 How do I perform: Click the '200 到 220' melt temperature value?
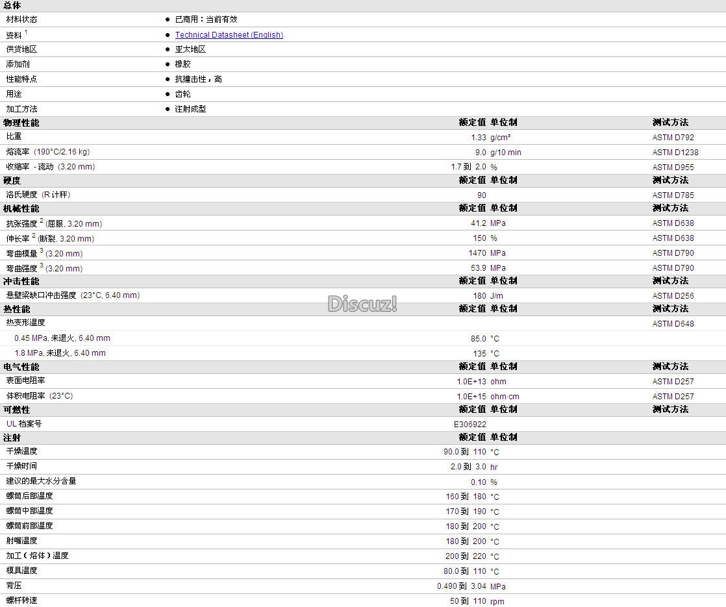pos(466,556)
